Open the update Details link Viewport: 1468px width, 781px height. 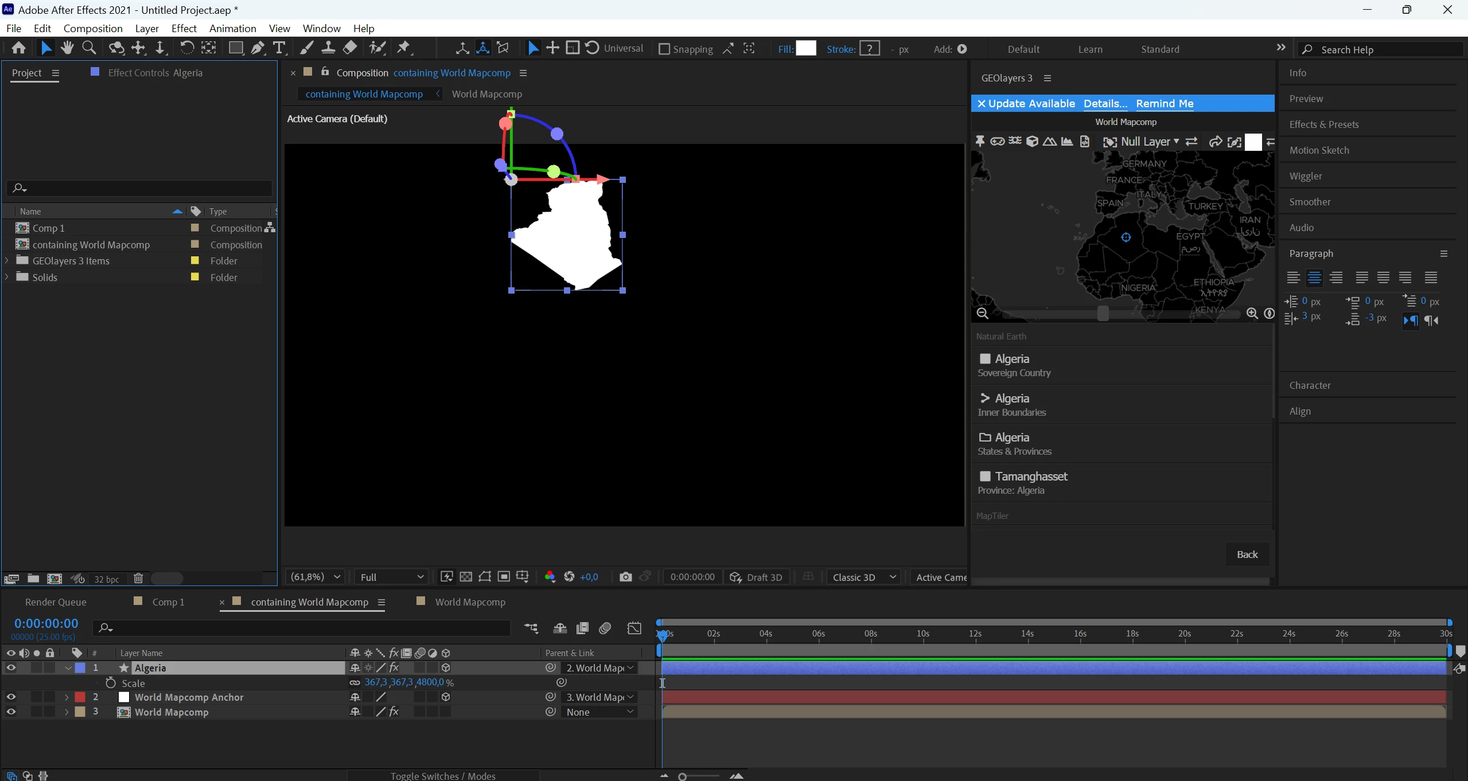click(x=1105, y=104)
